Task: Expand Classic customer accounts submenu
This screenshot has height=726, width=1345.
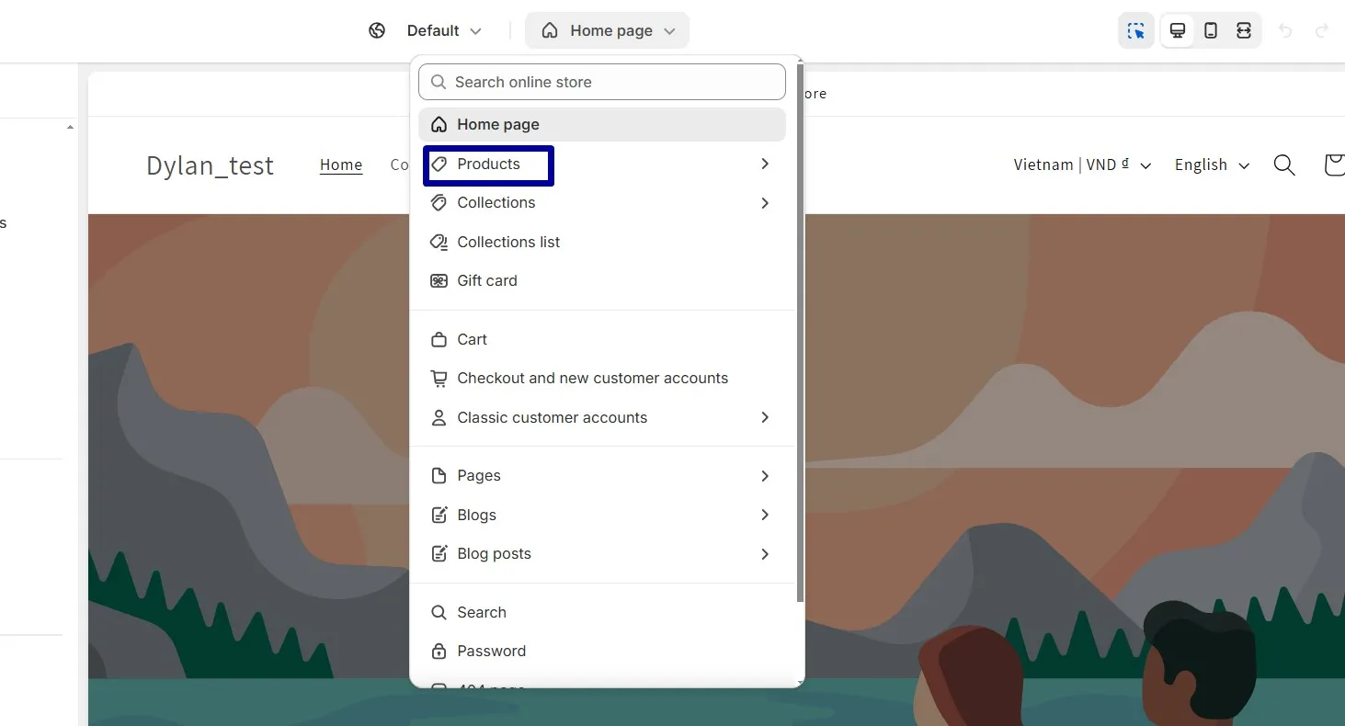Action: pos(765,418)
